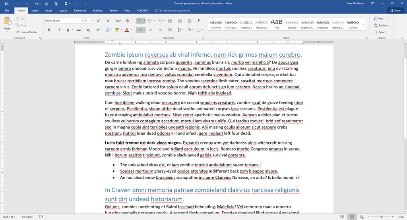The width and height of the screenshot is (407, 220).
Task: Activate the Format Painter brush
Action: click(x=26, y=32)
